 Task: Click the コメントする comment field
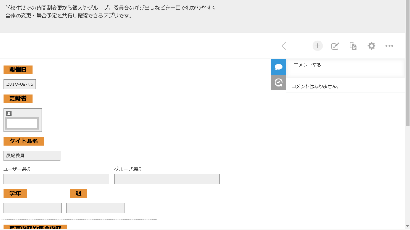coord(346,68)
